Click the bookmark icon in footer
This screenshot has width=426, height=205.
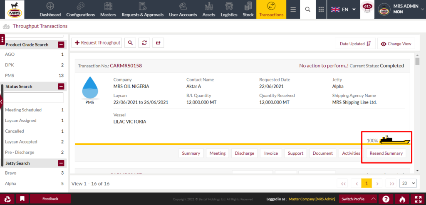22,199
